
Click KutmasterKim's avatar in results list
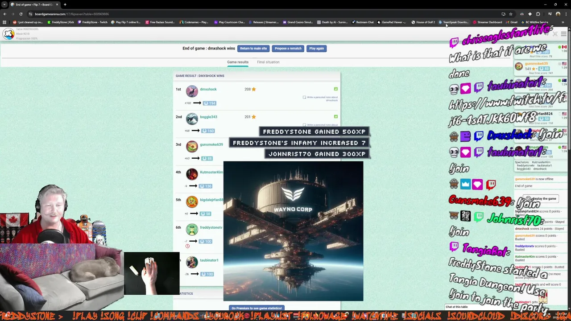192,174
